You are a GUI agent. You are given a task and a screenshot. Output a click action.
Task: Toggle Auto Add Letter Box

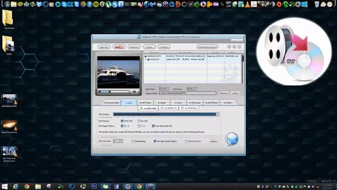coord(153,126)
